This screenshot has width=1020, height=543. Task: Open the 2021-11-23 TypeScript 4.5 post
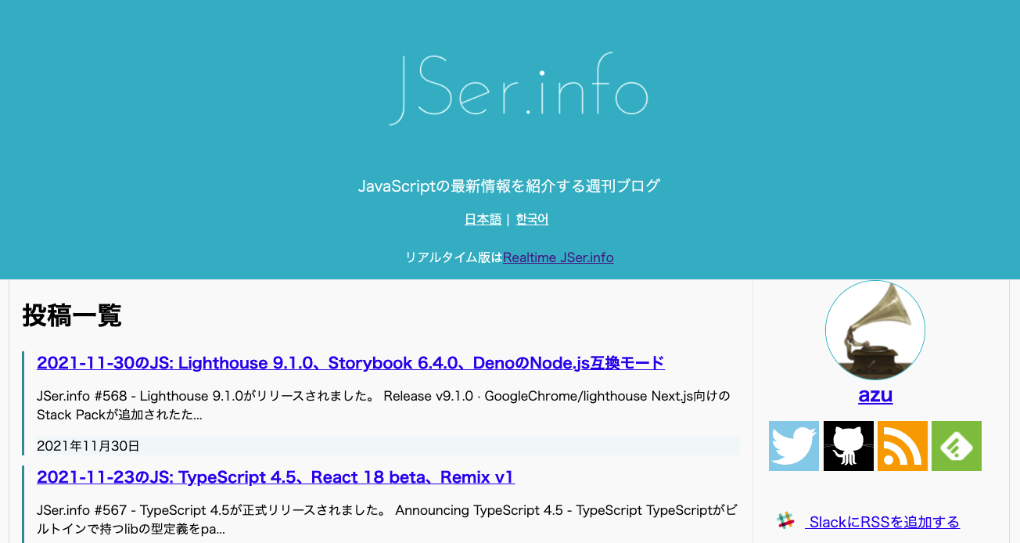[x=275, y=477]
